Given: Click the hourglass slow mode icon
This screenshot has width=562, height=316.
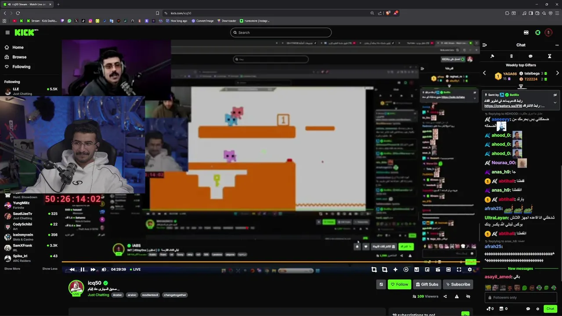Looking at the screenshot, I should (x=549, y=56).
